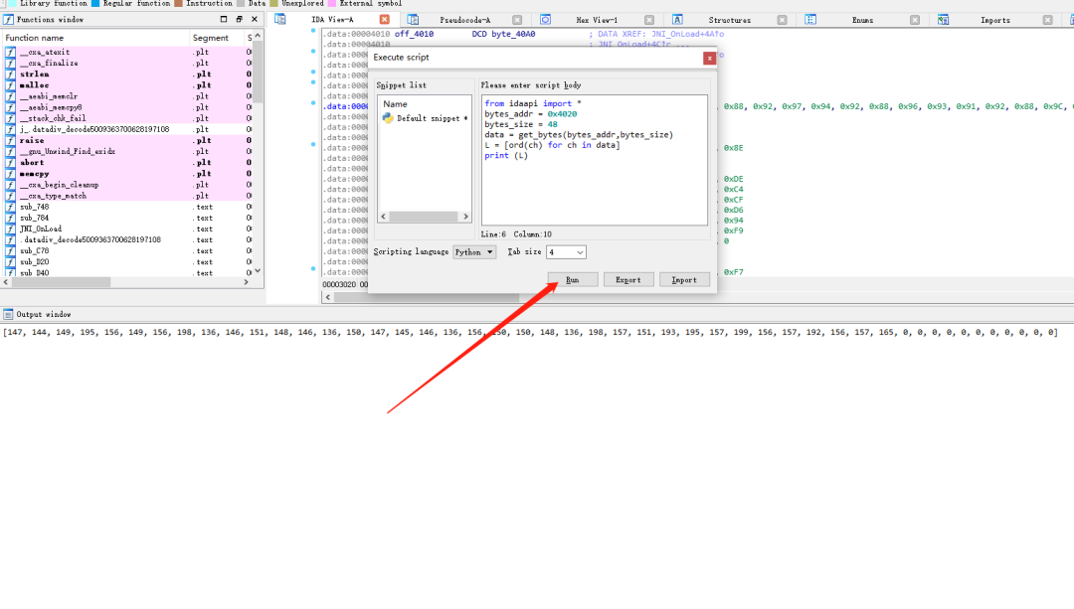Click the Regular function color legend swatch
Image resolution: width=1074 pixels, height=609 pixels.
95,3
